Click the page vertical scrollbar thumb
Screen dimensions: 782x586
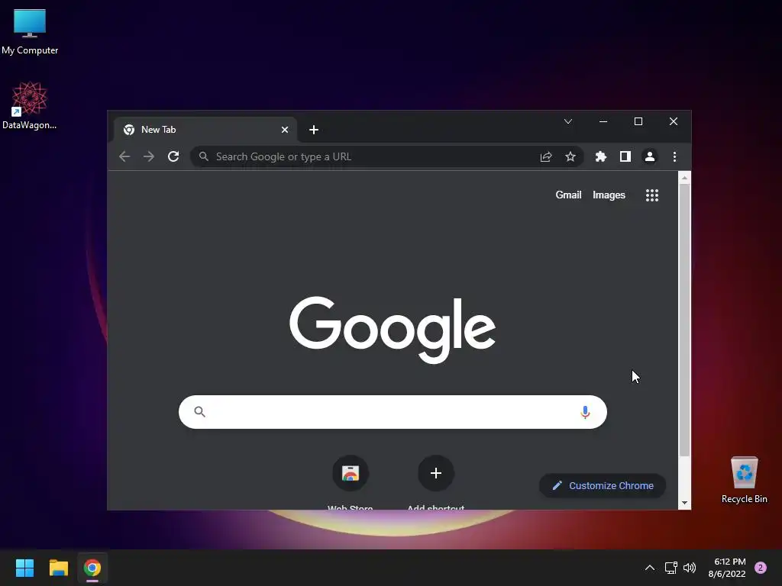tap(685, 319)
